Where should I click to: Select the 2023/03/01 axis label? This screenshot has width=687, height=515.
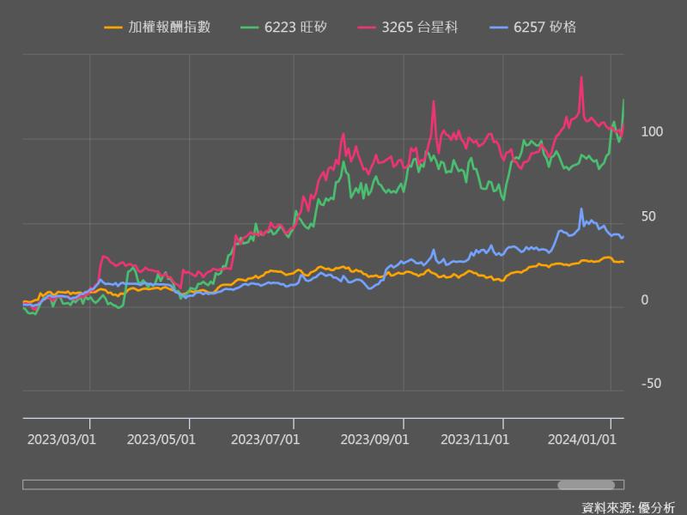coord(62,438)
